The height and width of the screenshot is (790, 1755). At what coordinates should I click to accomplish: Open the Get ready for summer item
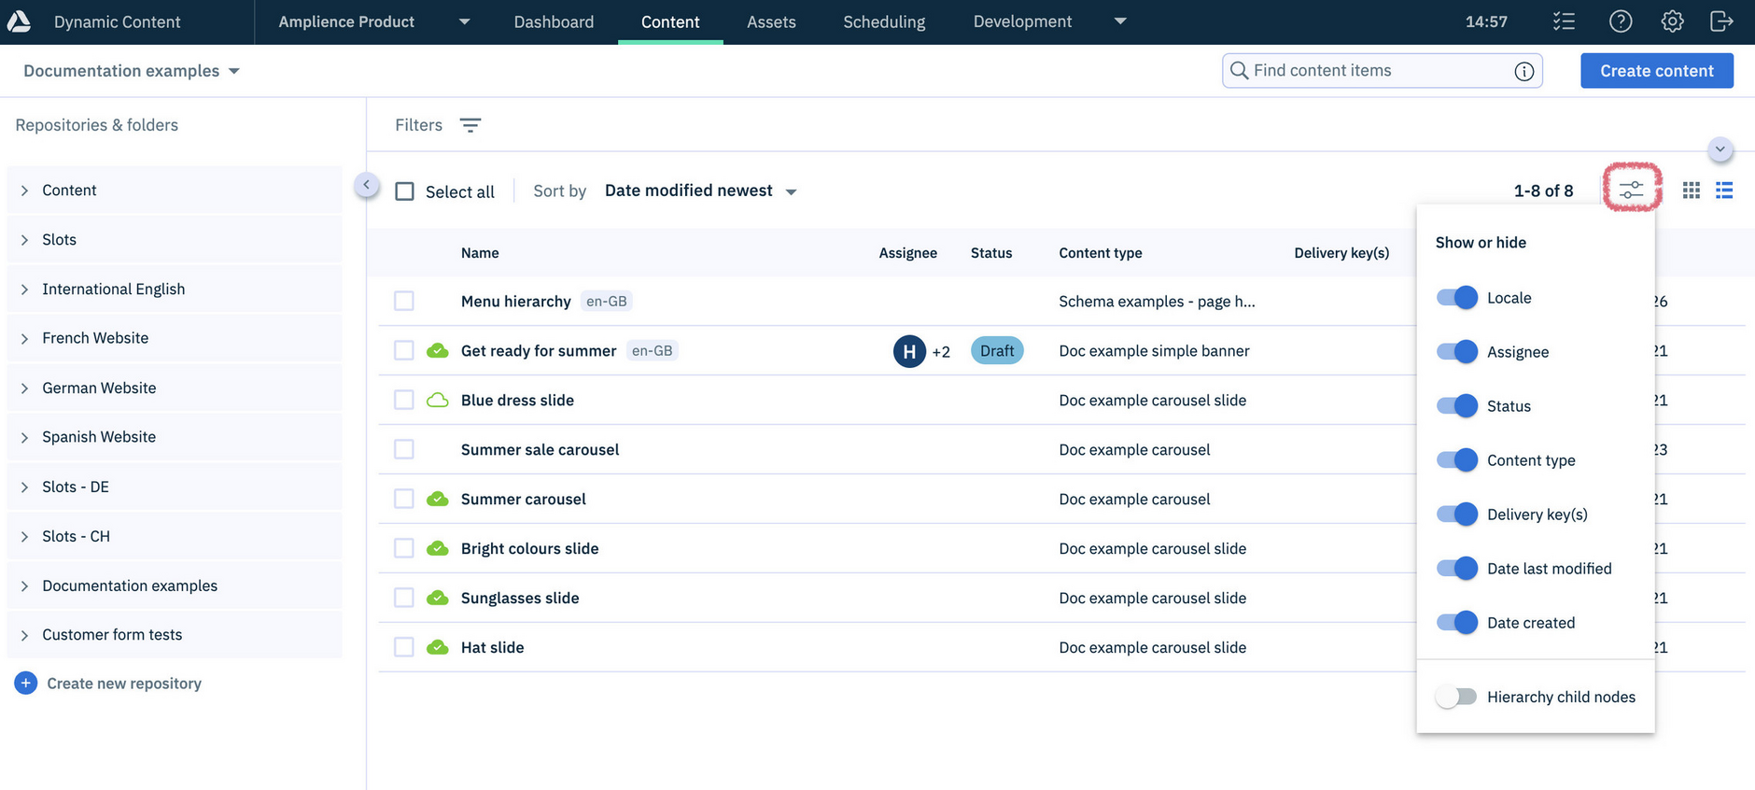coord(539,351)
